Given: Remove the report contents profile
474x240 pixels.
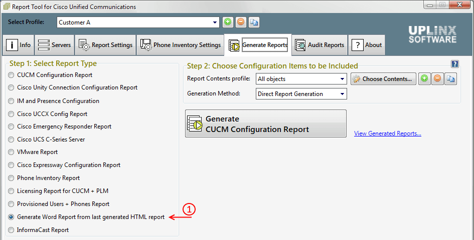Looking at the screenshot, I should (437, 78).
